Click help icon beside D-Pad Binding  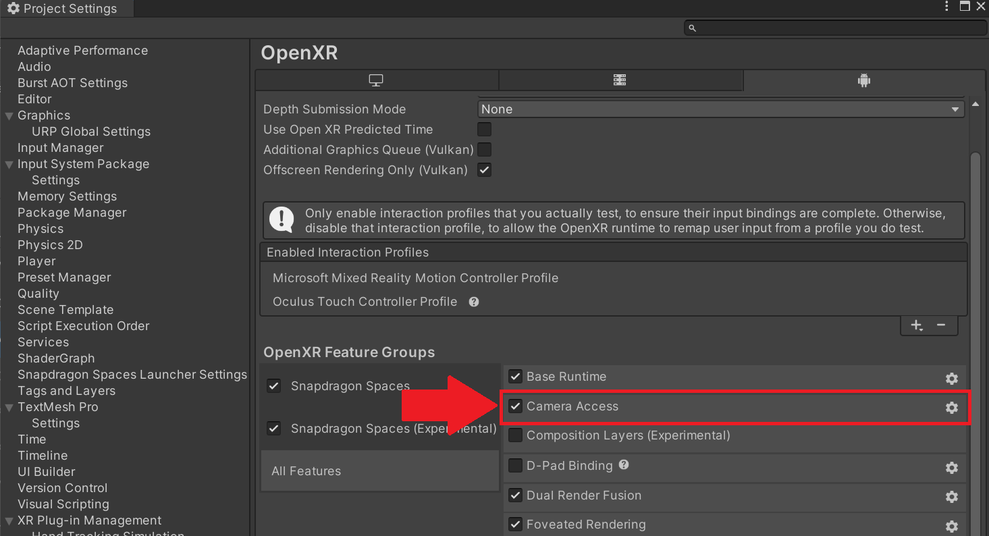point(624,464)
